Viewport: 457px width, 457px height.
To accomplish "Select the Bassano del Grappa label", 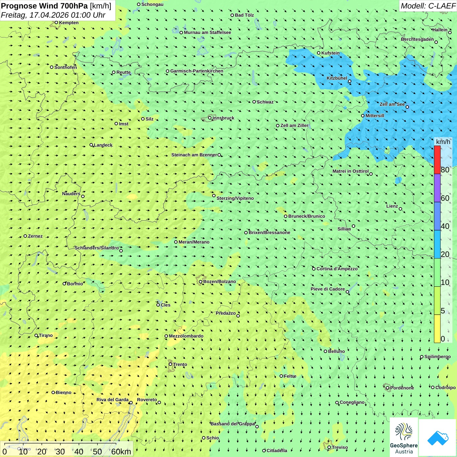I will tap(233, 424).
